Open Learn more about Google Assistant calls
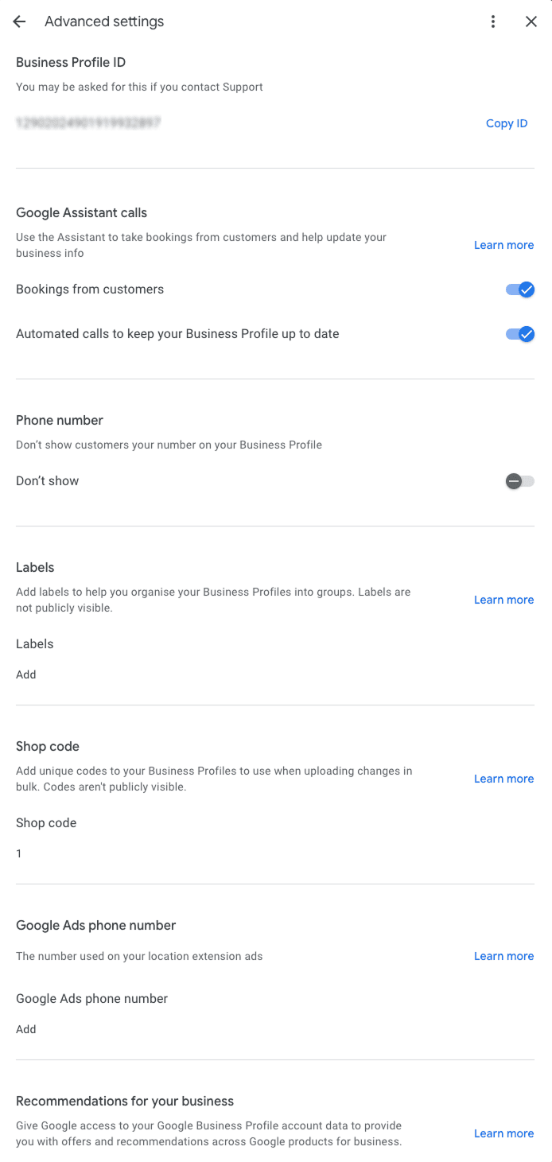552x1162 pixels. (x=503, y=245)
